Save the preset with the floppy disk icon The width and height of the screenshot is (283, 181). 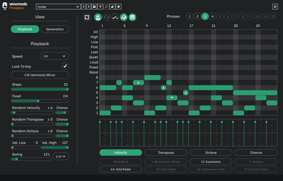pos(94,7)
